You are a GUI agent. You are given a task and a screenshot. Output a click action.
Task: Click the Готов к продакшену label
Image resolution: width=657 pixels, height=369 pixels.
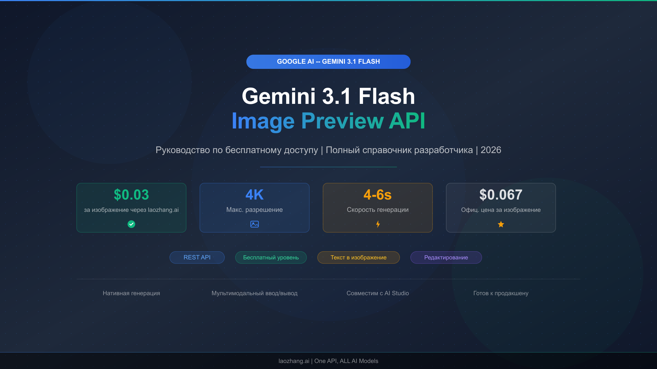[x=501, y=293]
